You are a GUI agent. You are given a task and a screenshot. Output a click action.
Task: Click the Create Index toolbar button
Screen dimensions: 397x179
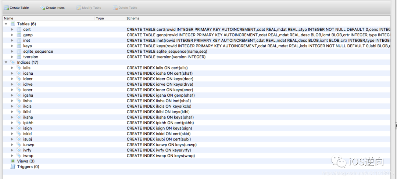click(x=53, y=8)
